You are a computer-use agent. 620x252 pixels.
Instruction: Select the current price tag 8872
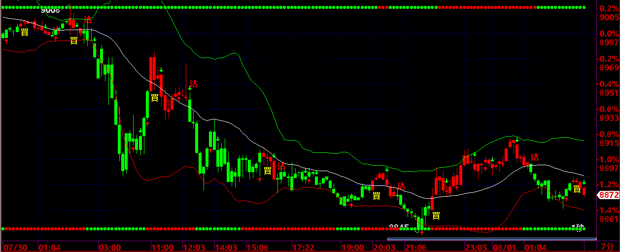tap(609, 195)
